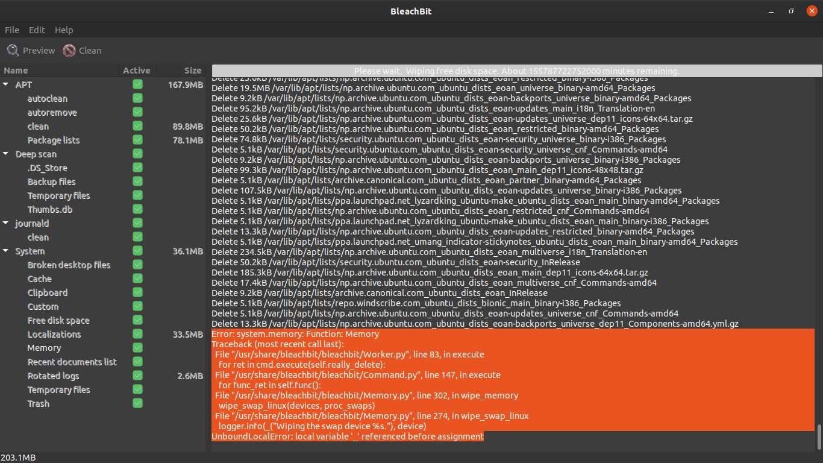
Task: Select the Free disk space row
Action: (x=103, y=320)
